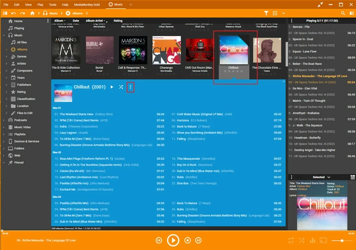Viewport: 356px width, 250px height.
Task: Sort albums by Date column
Action: click(76, 21)
